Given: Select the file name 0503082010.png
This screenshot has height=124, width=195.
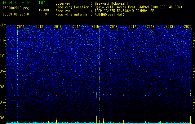Looking at the screenshot, I should (x=16, y=8).
